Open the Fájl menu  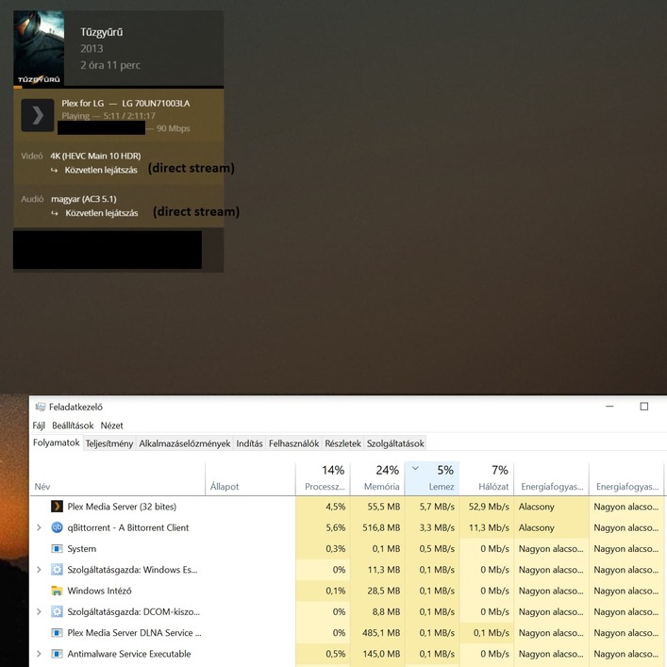click(x=39, y=425)
